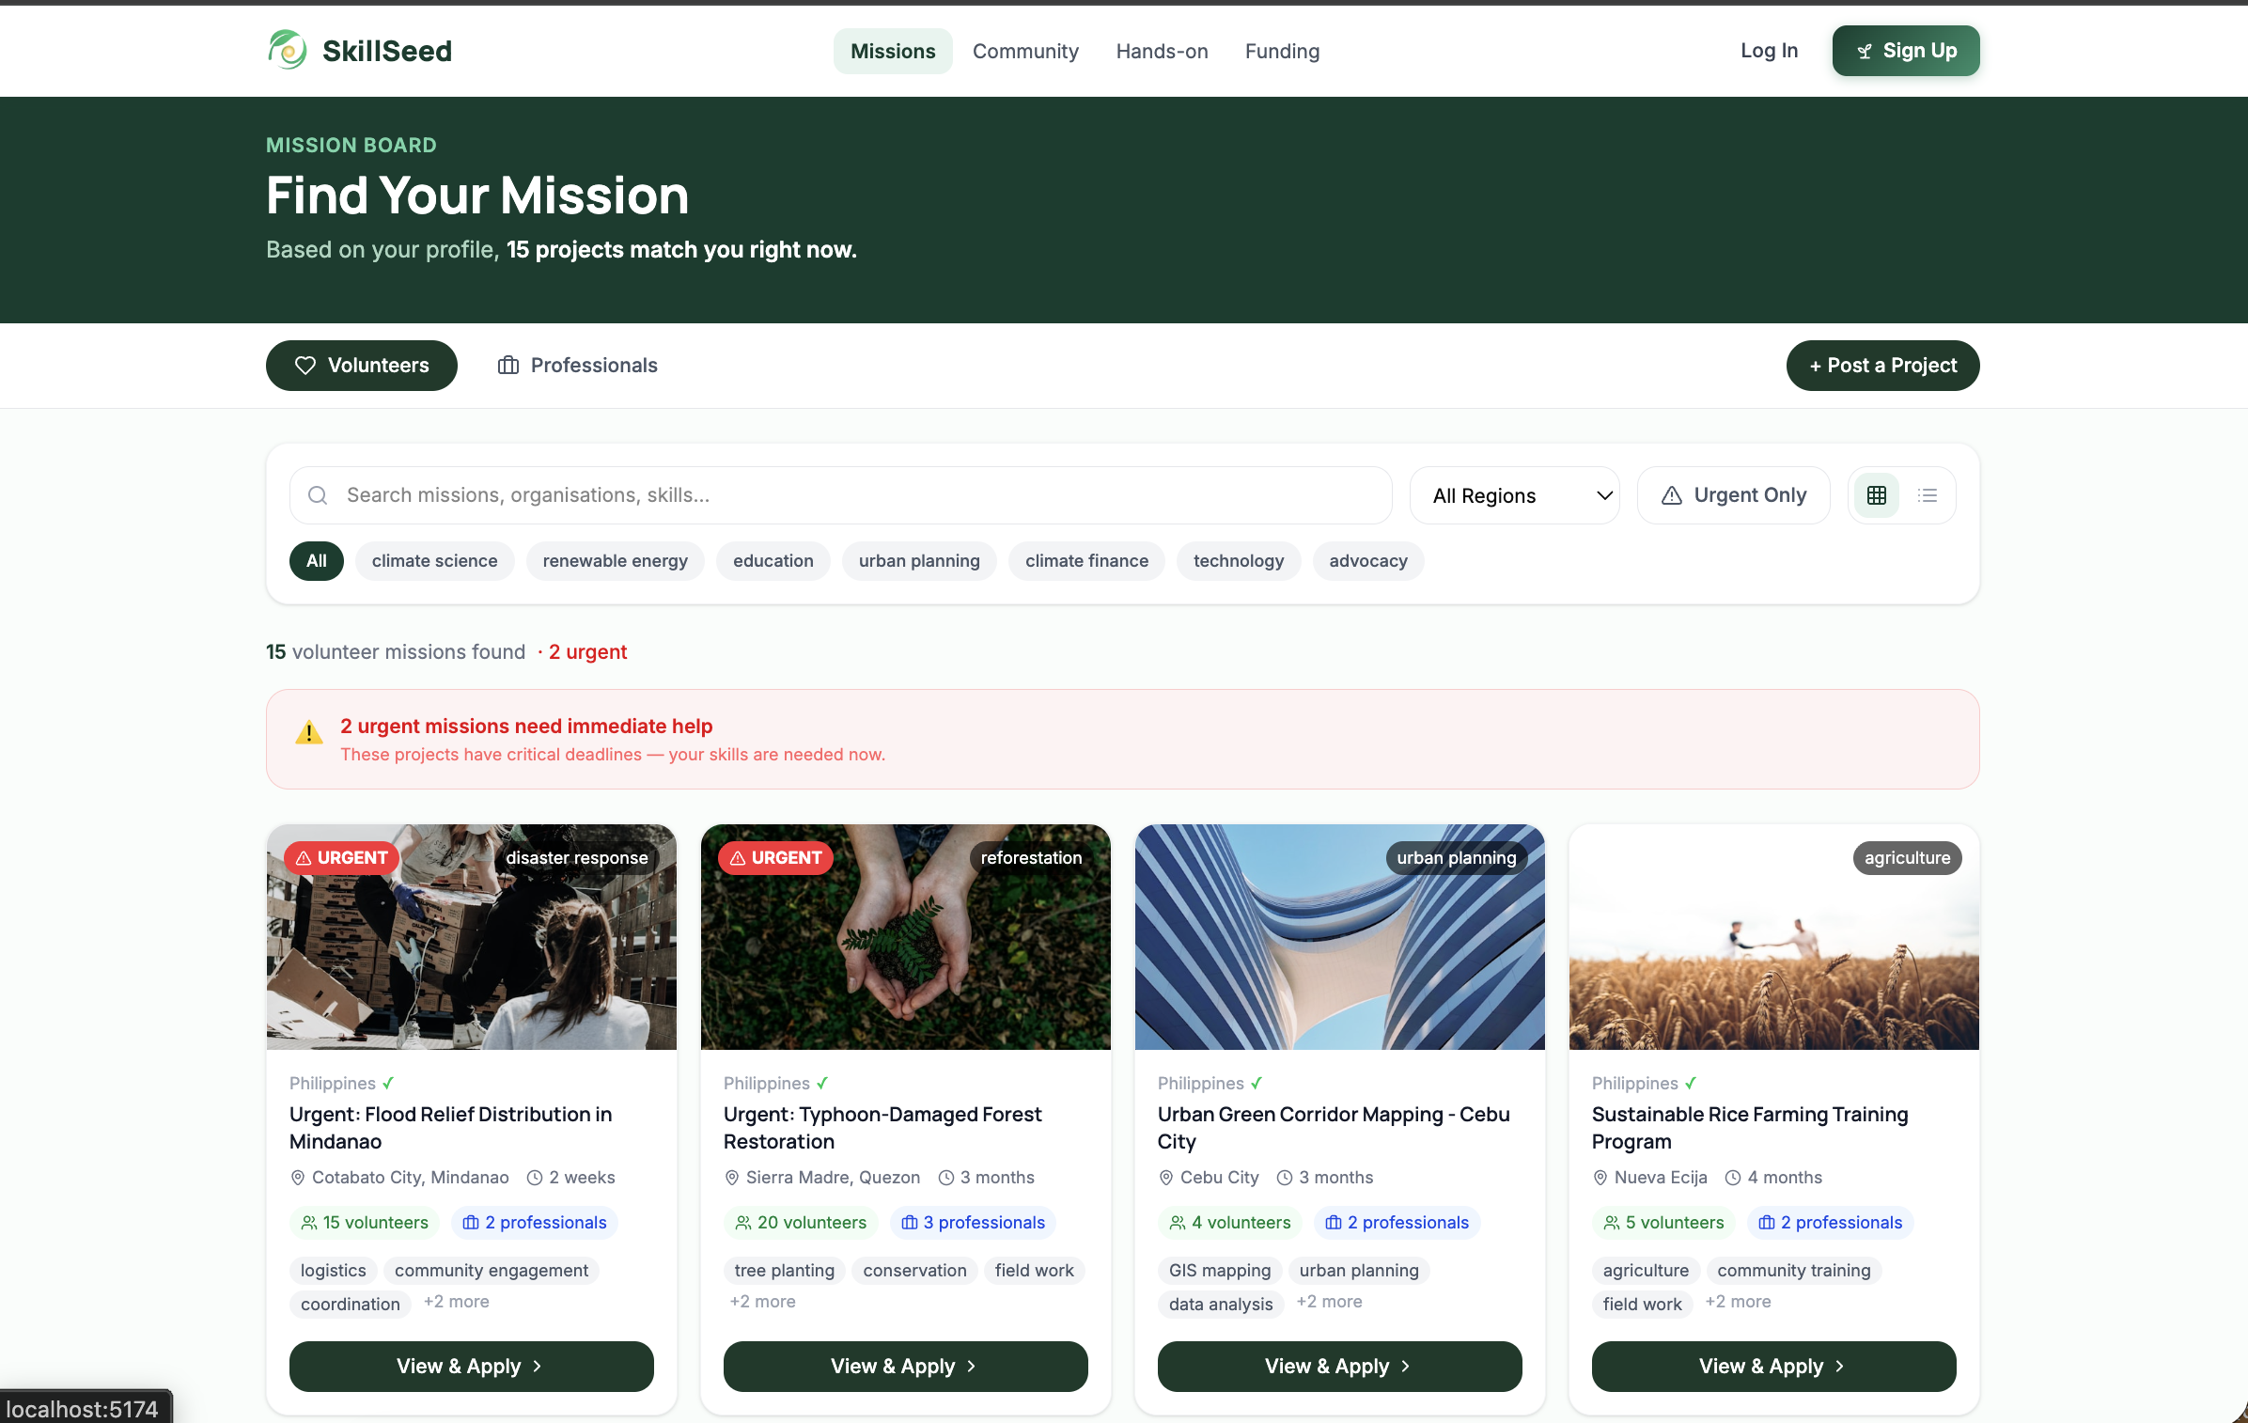Toggle the Urgent Only filter
The height and width of the screenshot is (1423, 2248).
1734,495
